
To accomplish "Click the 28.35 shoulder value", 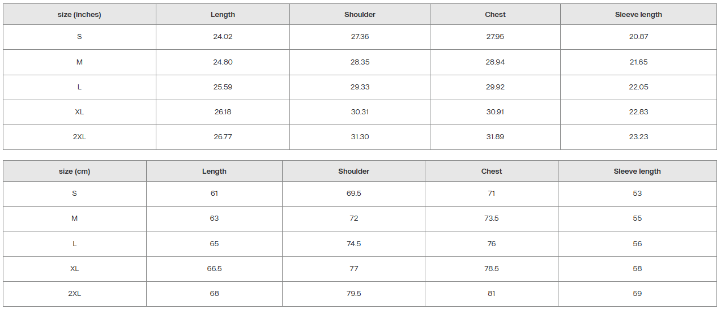I will click(x=360, y=62).
